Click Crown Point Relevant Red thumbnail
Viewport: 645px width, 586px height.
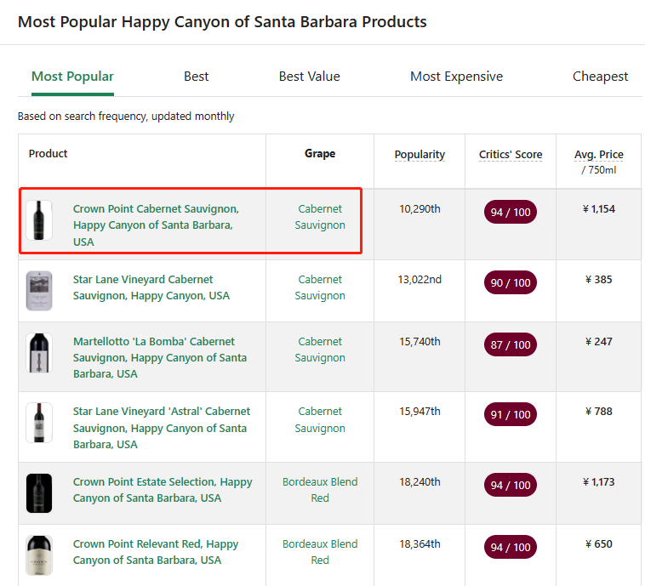point(39,555)
